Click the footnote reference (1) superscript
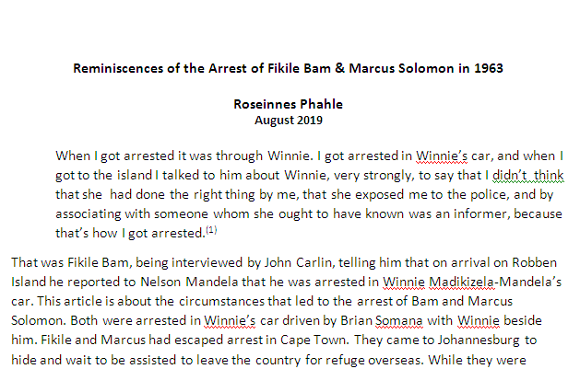Screen dimensions: 580x369 coord(211,230)
